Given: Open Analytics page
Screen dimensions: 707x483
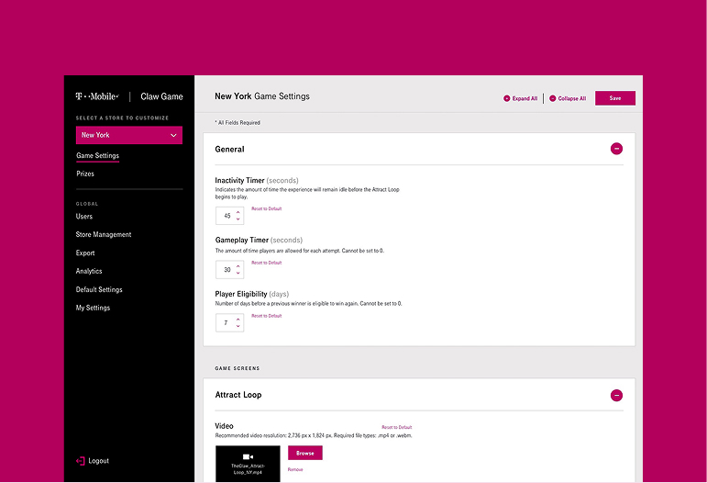Looking at the screenshot, I should 89,271.
